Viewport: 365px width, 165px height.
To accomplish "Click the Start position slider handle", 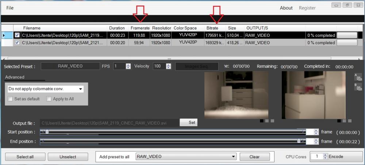I will (x=47, y=132).
